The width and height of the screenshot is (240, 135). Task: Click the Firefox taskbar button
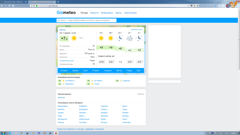pos(56,133)
